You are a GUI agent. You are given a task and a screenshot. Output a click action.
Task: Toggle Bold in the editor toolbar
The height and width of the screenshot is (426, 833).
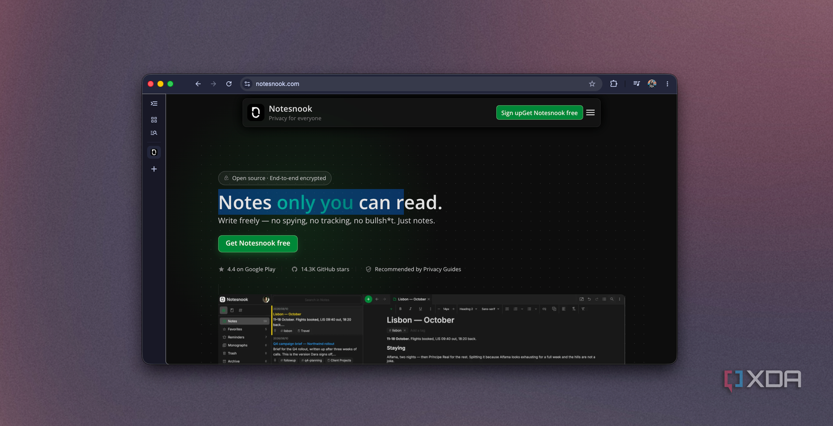point(400,309)
